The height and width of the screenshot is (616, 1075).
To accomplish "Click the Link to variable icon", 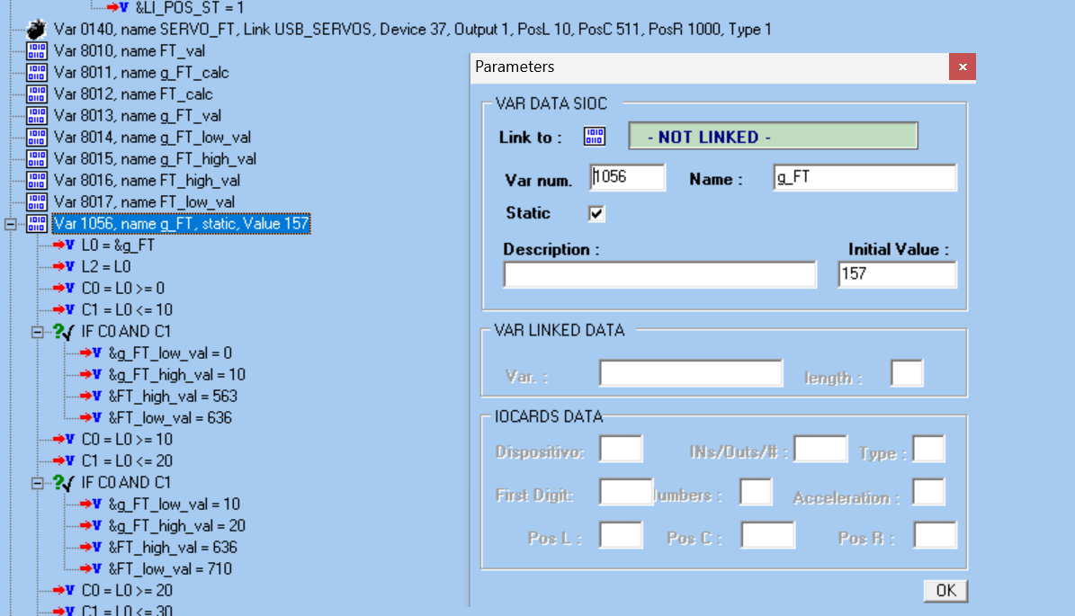I will tap(595, 137).
